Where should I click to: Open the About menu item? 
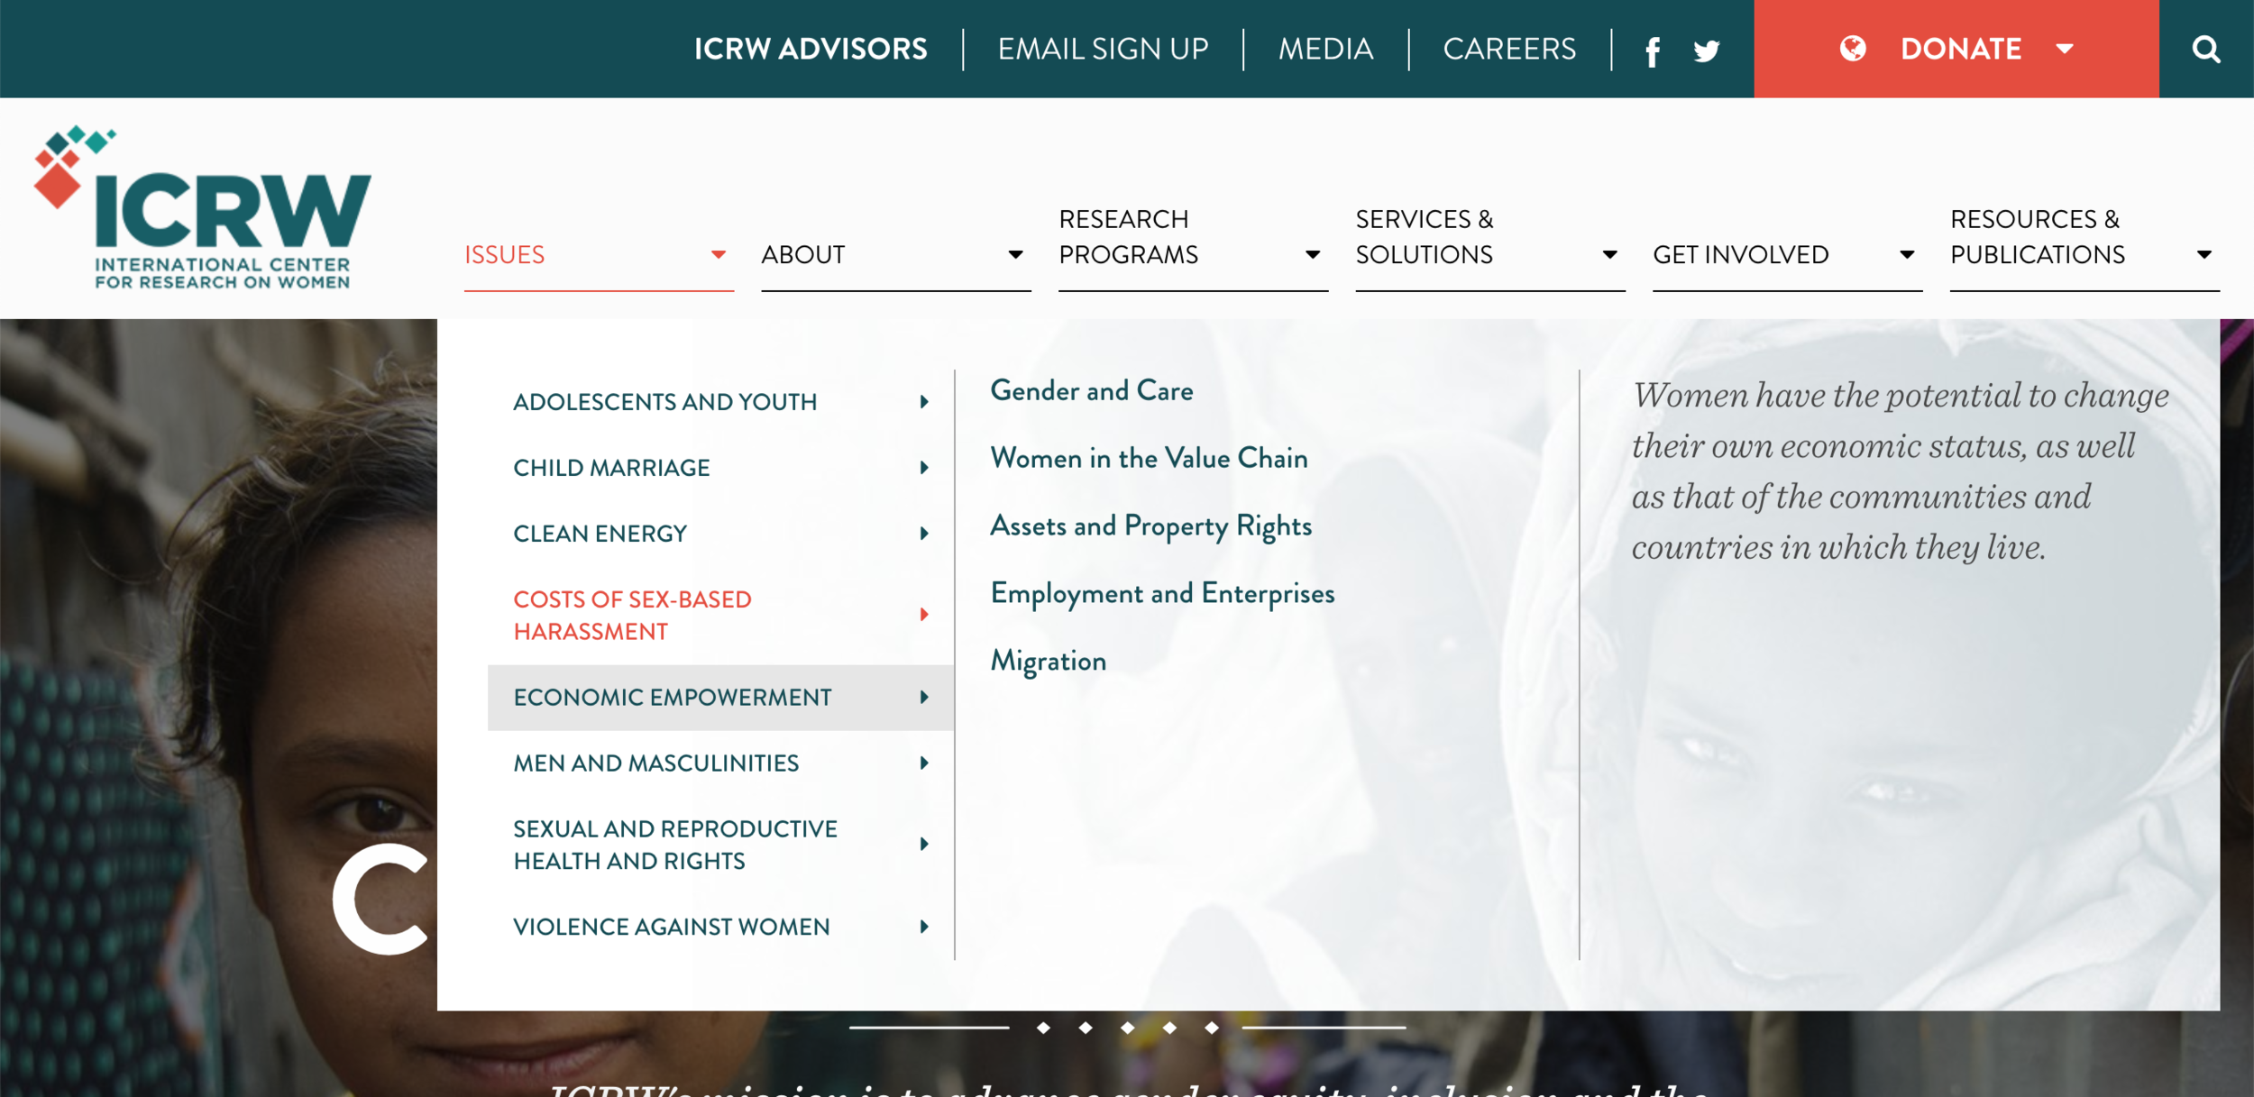(x=802, y=255)
